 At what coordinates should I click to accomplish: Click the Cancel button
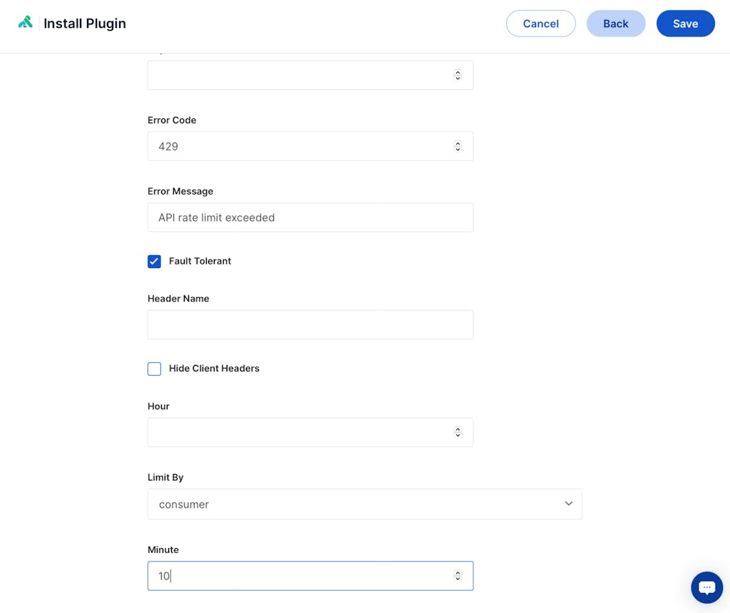click(x=540, y=24)
